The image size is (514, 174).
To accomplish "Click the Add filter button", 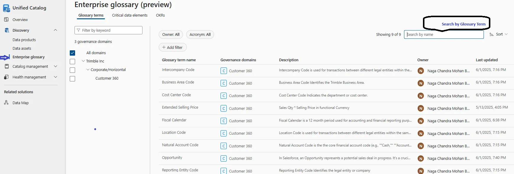I will pos(173,47).
